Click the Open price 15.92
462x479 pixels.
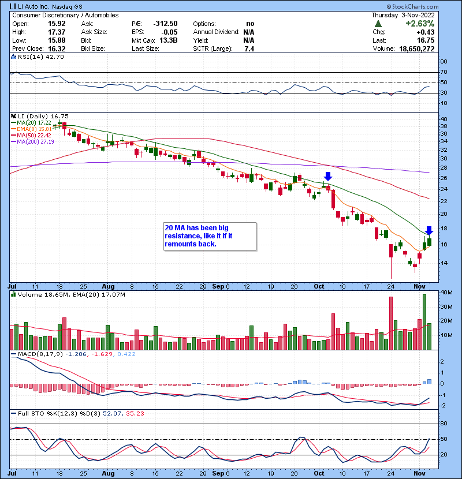coord(57,24)
